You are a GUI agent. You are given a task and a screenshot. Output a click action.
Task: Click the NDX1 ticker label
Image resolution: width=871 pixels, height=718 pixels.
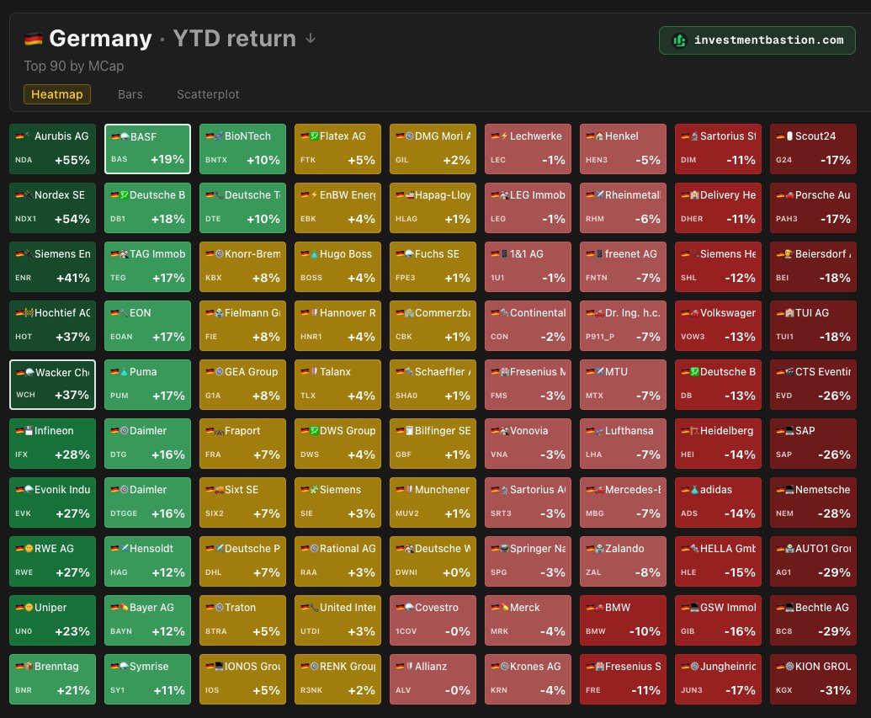[25, 219]
